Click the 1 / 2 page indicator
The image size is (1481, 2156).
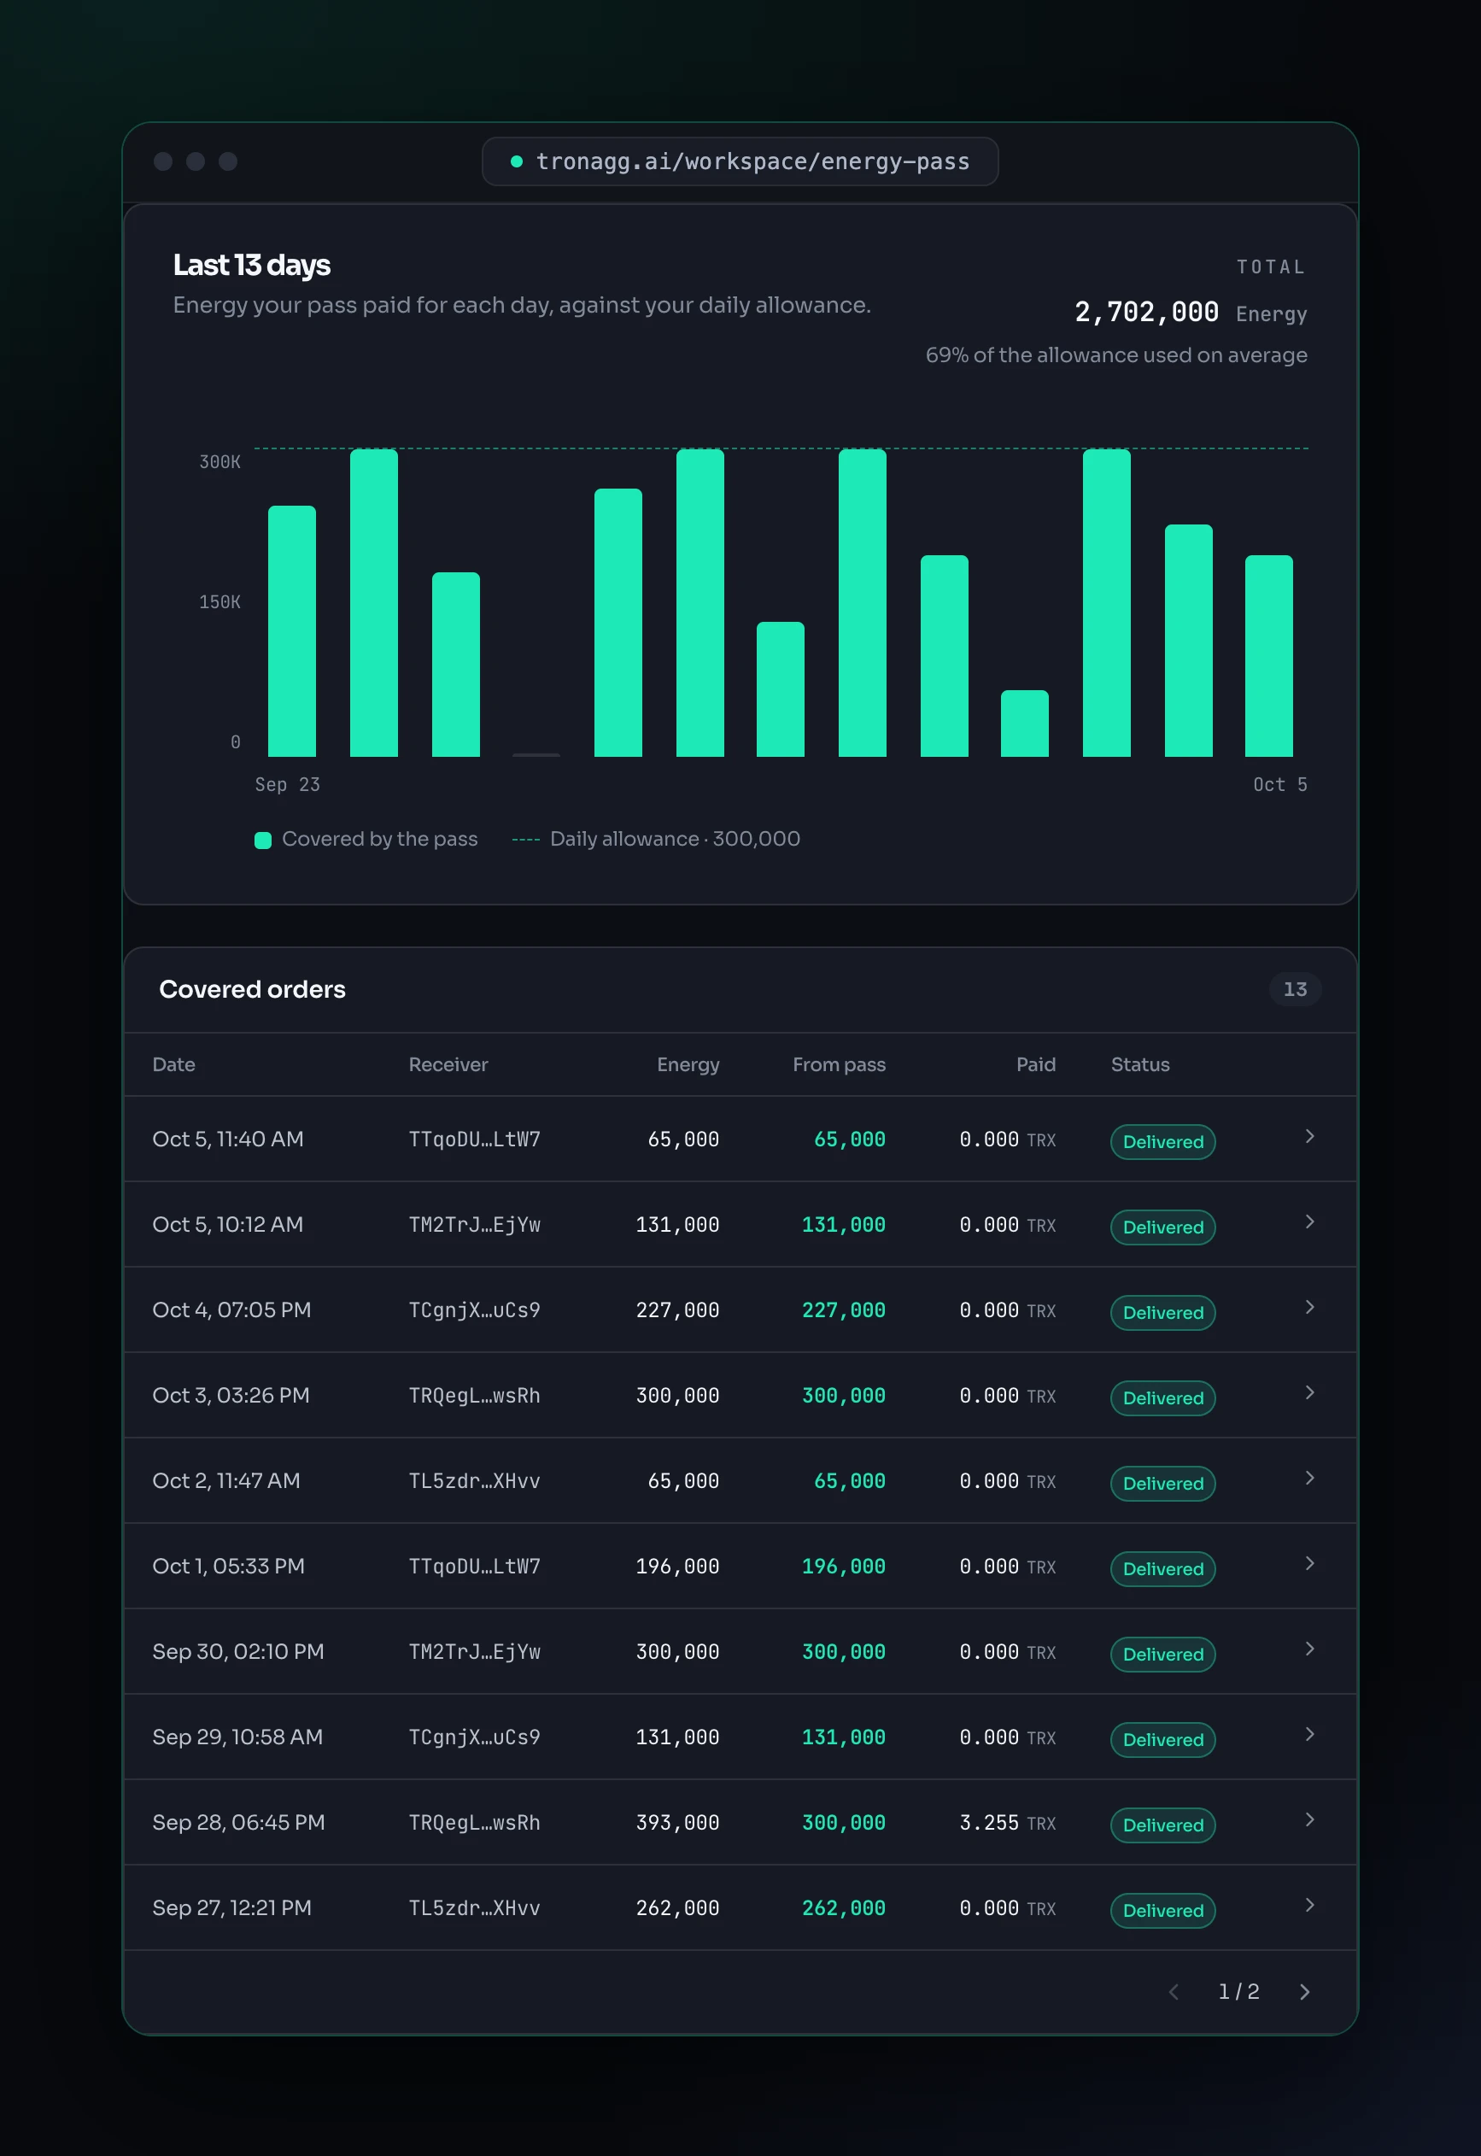coord(1238,1992)
